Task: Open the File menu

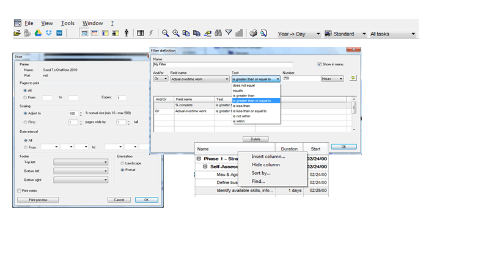Action: [29, 23]
